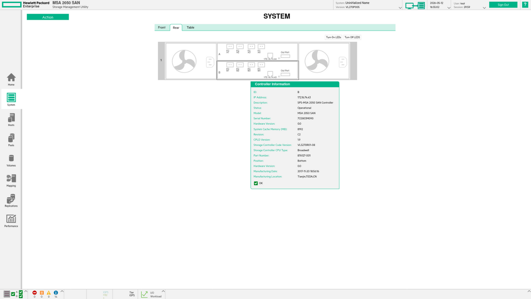
Task: Open the System section in sidebar
Action: [x=11, y=99]
